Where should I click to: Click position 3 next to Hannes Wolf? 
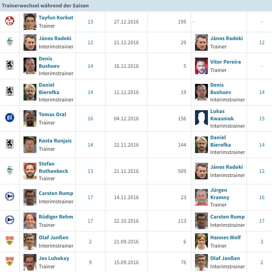(262, 242)
